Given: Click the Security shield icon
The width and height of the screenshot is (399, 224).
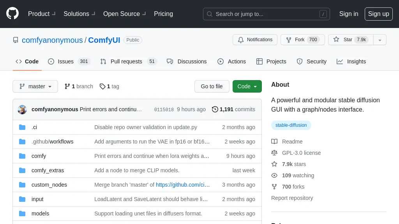Looking at the screenshot, I should pyautogui.click(x=300, y=61).
